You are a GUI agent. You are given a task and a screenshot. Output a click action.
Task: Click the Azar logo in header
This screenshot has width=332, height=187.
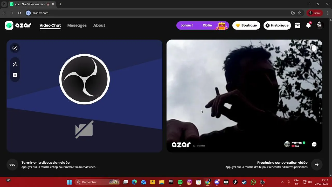pos(18,25)
